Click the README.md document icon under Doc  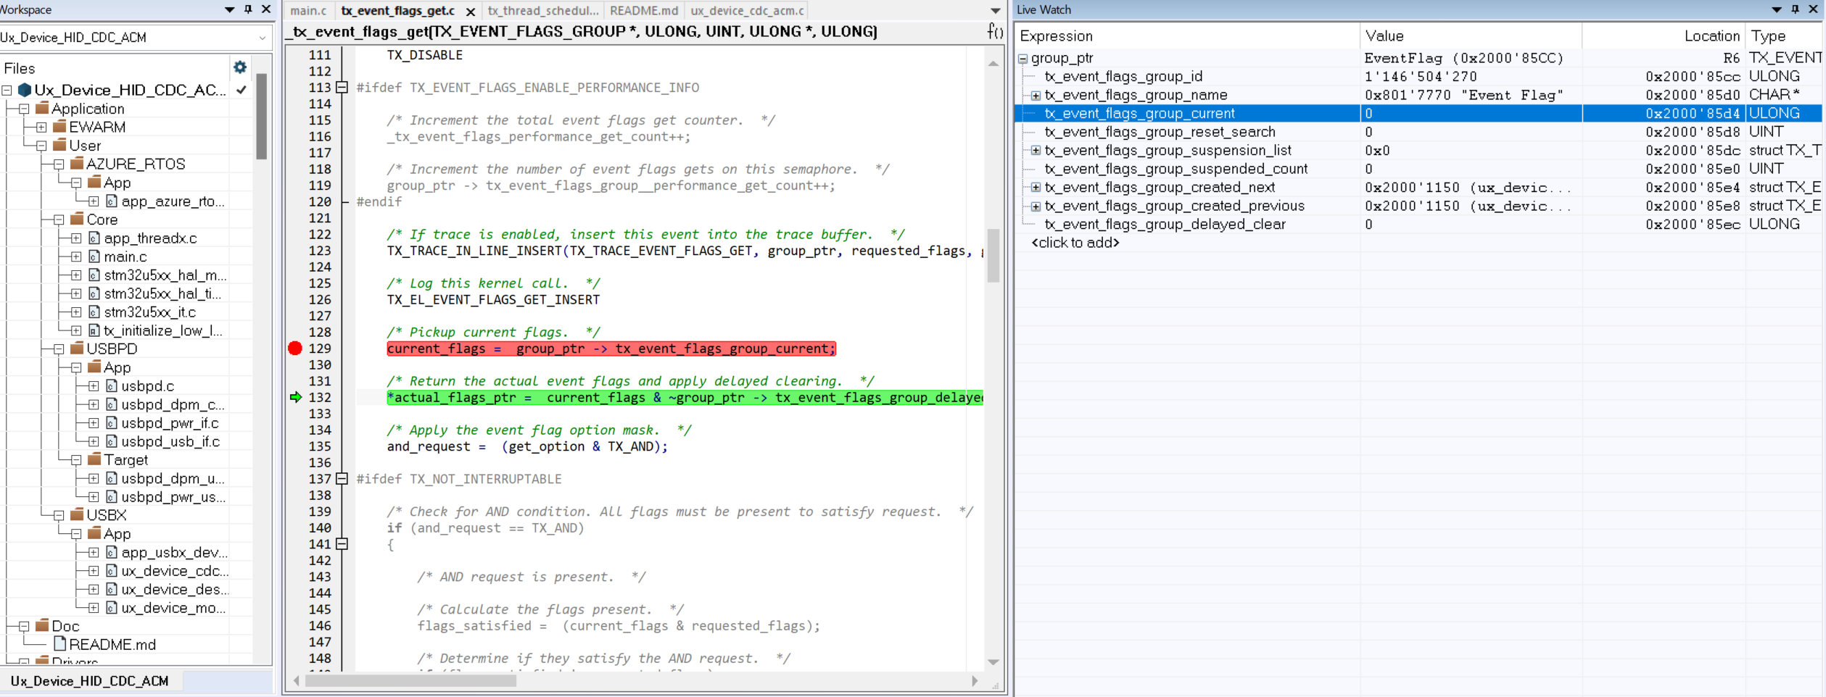[x=61, y=644]
